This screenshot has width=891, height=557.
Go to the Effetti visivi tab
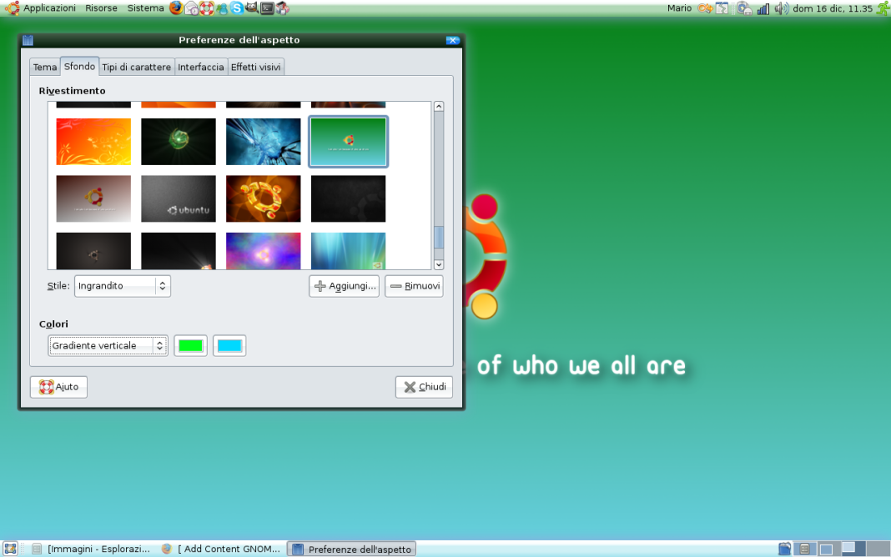point(256,67)
